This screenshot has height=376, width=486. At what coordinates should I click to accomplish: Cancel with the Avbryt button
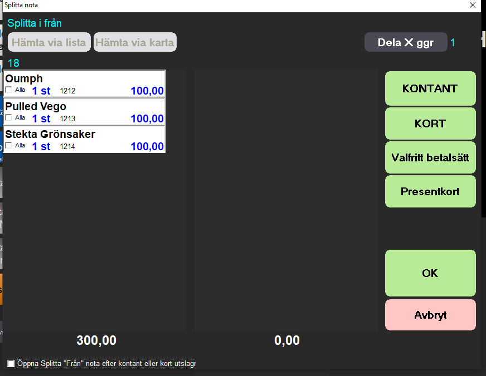point(430,315)
